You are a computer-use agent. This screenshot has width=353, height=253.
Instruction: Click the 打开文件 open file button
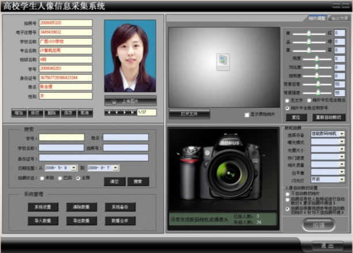(x=189, y=114)
